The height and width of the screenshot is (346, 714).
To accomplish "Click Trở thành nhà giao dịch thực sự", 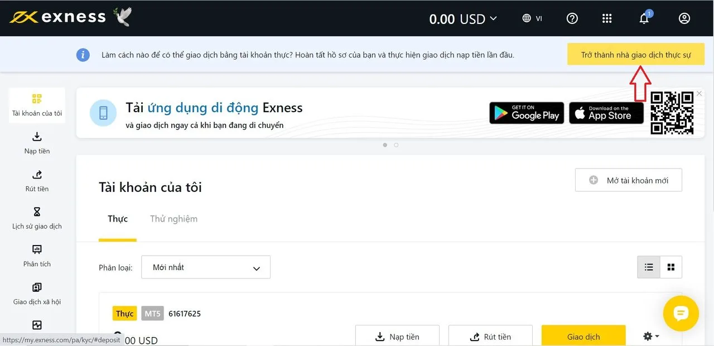I will (x=636, y=55).
